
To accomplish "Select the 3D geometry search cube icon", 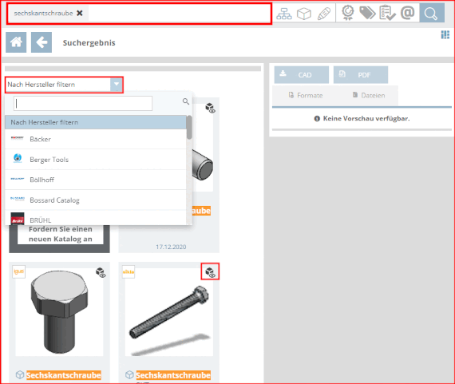I will (x=304, y=14).
